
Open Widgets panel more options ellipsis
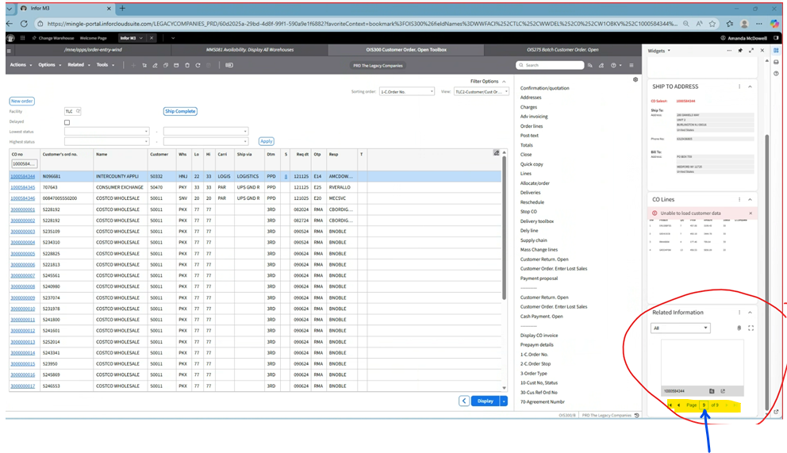729,51
